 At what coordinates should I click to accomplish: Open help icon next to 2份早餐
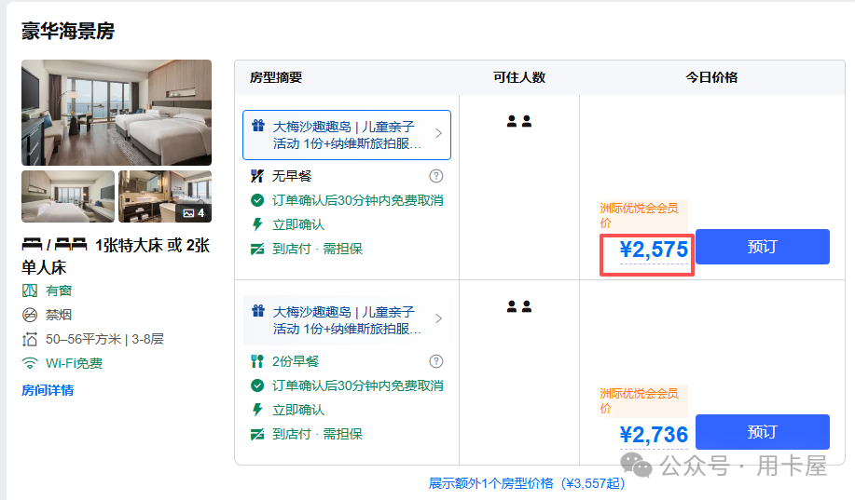tap(436, 361)
